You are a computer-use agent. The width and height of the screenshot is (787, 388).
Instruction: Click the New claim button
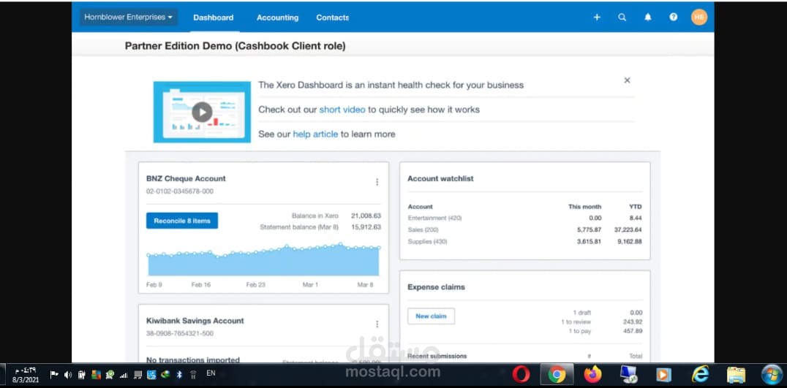431,316
